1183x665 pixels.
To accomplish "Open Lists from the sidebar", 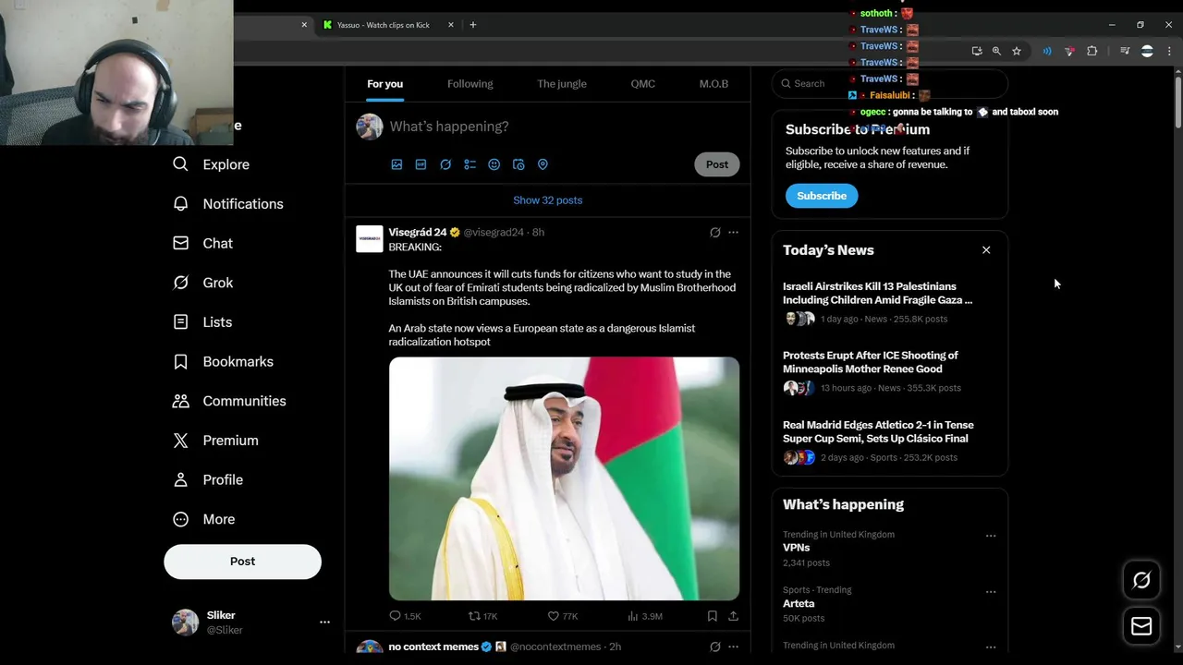I will pos(202,322).
